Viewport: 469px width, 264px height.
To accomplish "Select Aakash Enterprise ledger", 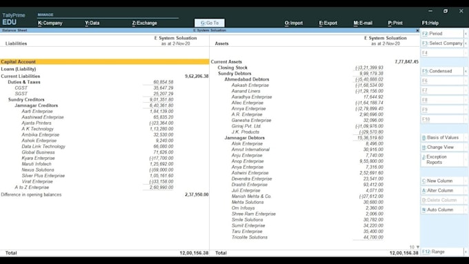I will pyautogui.click(x=250, y=85).
